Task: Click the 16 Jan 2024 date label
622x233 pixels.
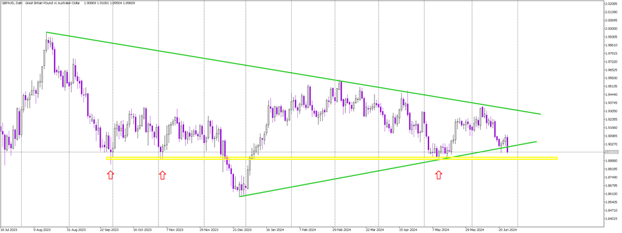Action: (x=275, y=229)
